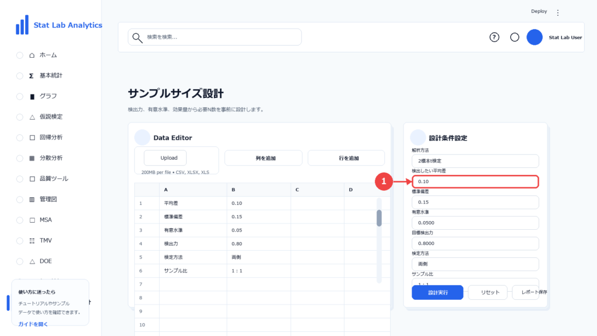Image resolution: width=597 pixels, height=336 pixels.
Task: Click the 列を追加 button
Action: coord(264,158)
